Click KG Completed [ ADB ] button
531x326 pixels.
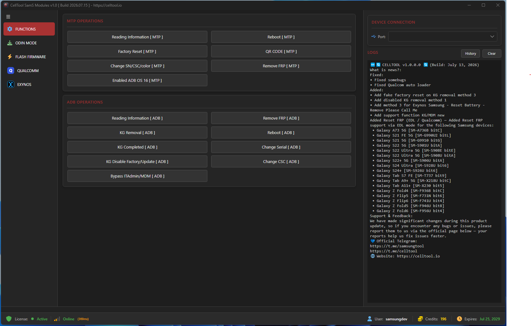pyautogui.click(x=137, y=147)
